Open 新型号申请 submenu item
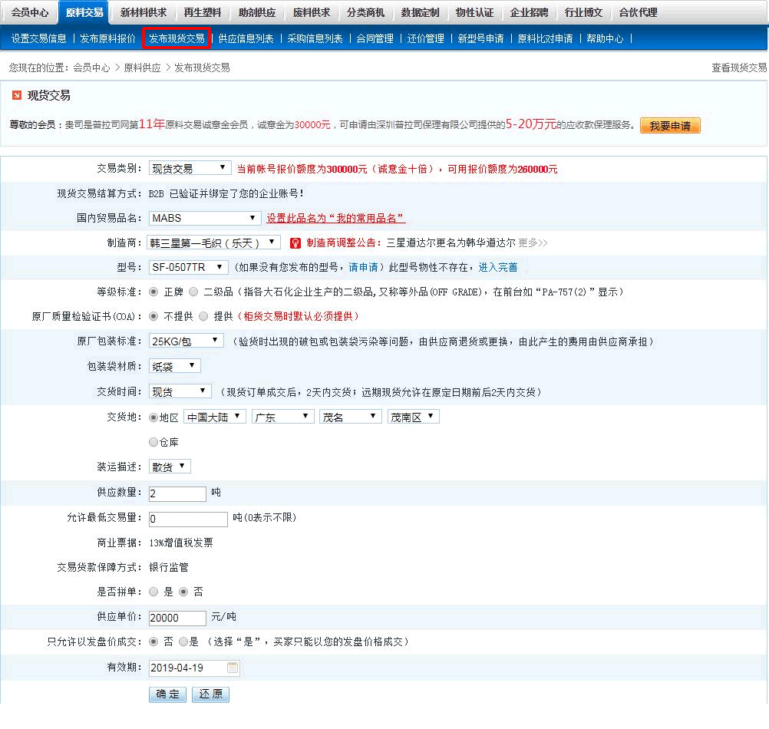Image resolution: width=769 pixels, height=729 pixels. (480, 38)
